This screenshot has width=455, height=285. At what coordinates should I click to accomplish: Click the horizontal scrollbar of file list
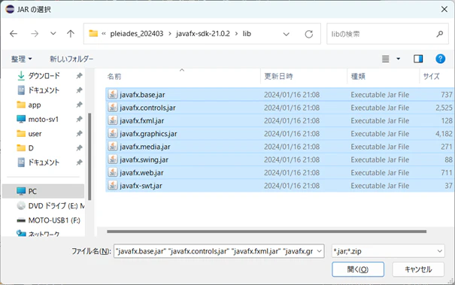tap(266, 232)
